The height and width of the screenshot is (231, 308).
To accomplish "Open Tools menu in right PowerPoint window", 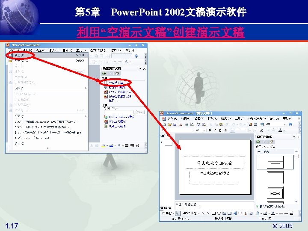I will (239, 118).
